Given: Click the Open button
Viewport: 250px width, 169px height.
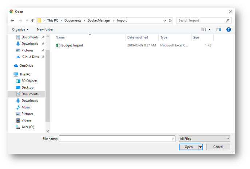Looking at the screenshot, I should tap(189, 147).
